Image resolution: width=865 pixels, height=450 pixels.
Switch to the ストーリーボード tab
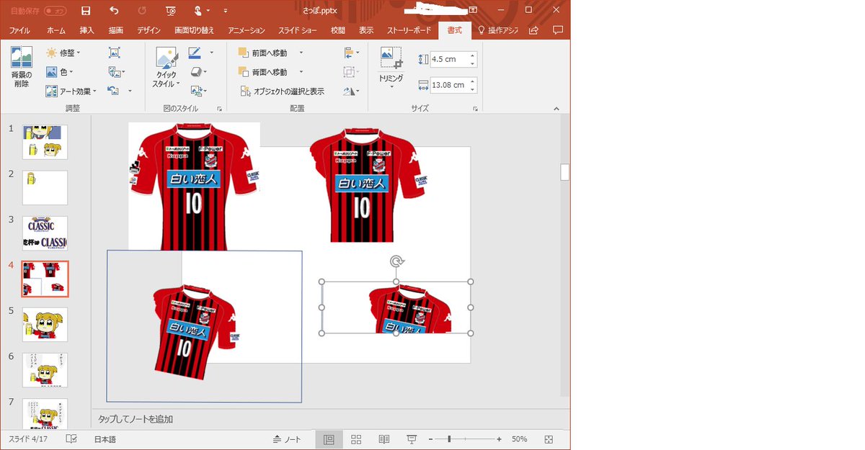click(409, 30)
